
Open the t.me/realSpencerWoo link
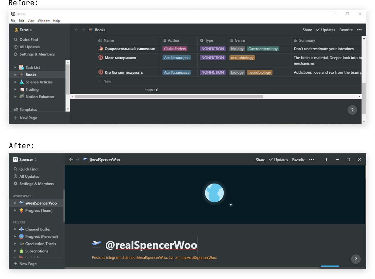pyautogui.click(x=198, y=257)
